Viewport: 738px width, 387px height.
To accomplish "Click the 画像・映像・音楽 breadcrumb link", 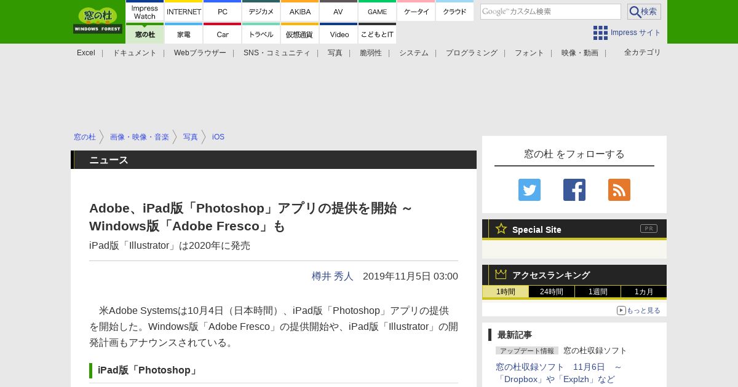I will tap(140, 137).
